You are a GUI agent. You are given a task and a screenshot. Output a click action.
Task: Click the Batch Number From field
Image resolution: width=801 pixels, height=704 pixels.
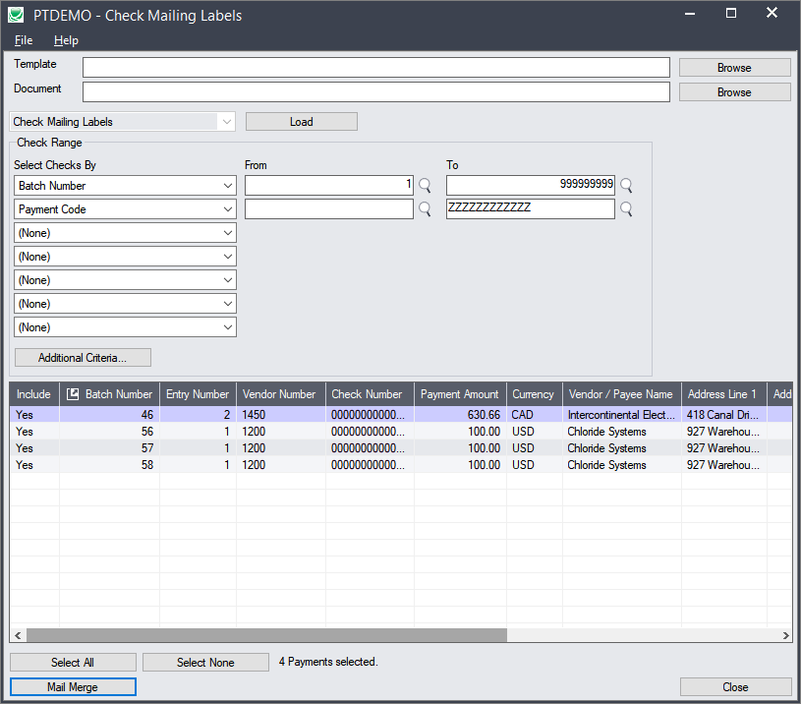[x=329, y=186]
